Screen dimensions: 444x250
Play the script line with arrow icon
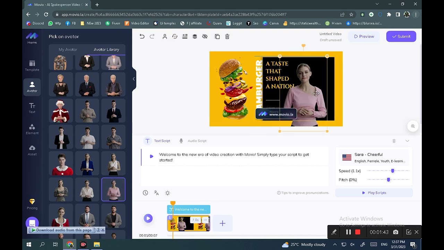[151, 156]
